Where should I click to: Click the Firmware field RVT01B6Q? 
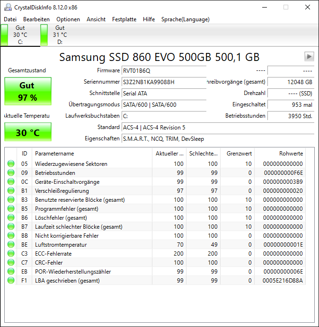pyautogui.click(x=164, y=71)
